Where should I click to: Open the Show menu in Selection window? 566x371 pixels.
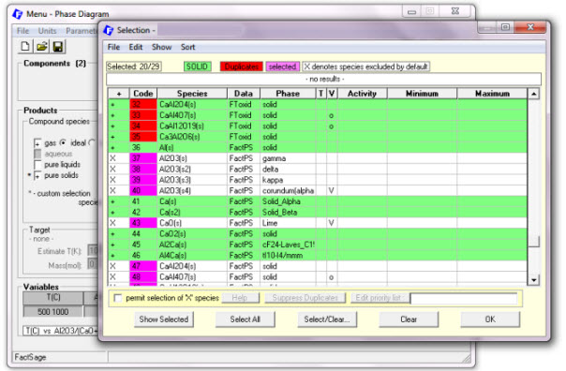point(161,47)
